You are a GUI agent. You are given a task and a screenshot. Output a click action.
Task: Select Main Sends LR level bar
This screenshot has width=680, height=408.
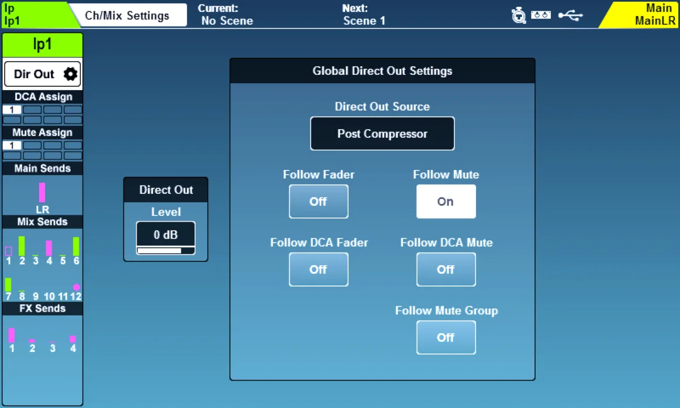point(42,193)
